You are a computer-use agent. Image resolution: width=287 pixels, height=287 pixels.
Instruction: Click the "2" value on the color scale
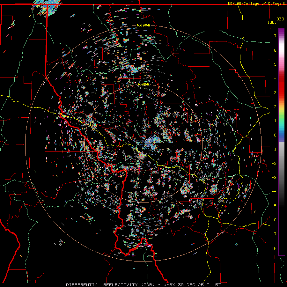click(x=275, y=107)
